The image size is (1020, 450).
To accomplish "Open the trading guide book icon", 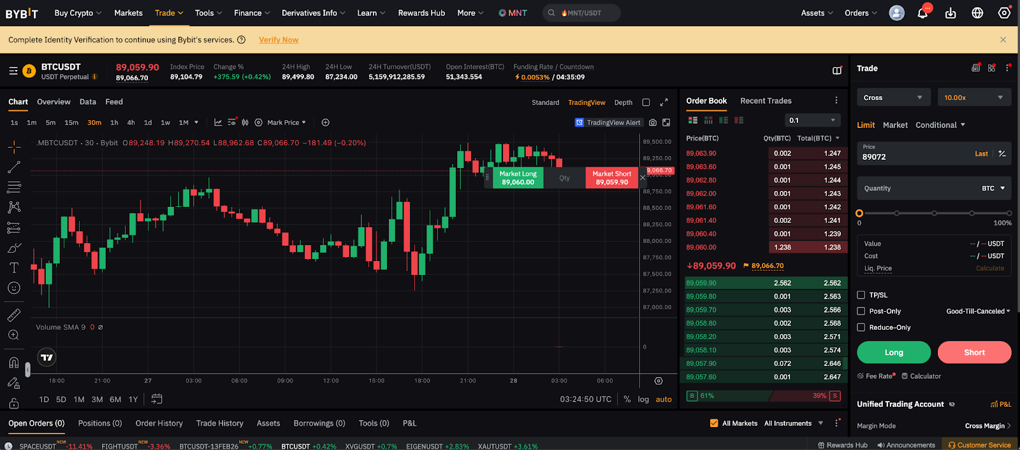I will [x=837, y=71].
